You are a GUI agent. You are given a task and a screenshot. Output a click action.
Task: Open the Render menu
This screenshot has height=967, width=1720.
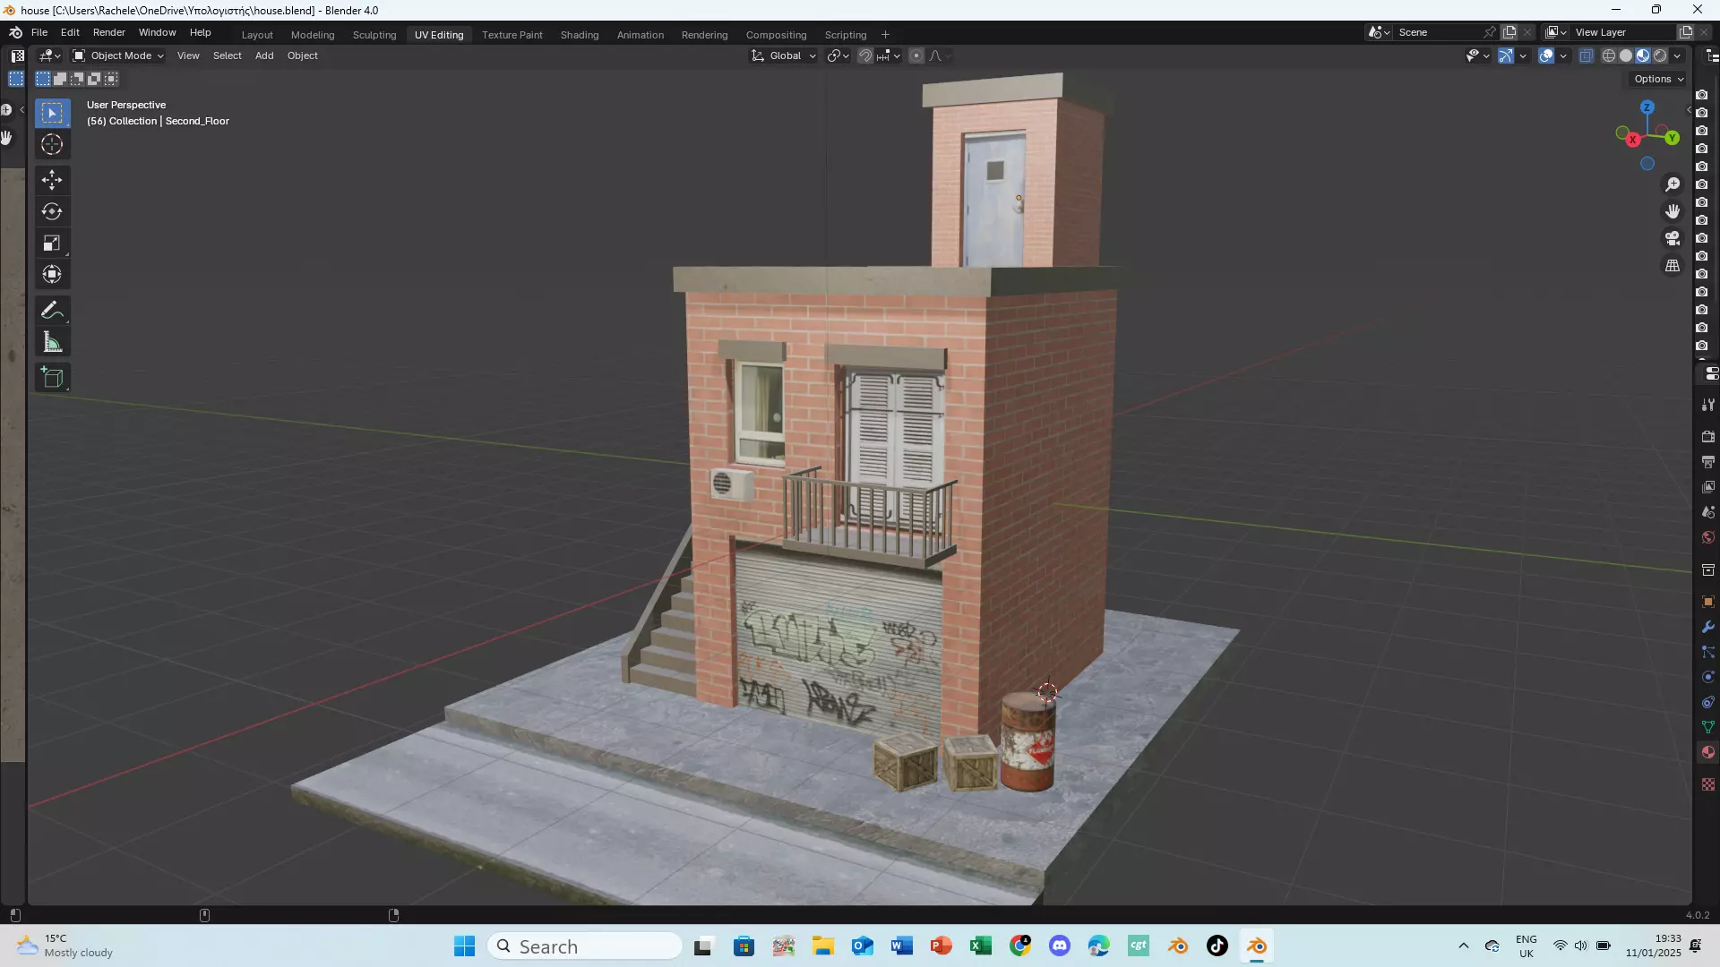[109, 32]
